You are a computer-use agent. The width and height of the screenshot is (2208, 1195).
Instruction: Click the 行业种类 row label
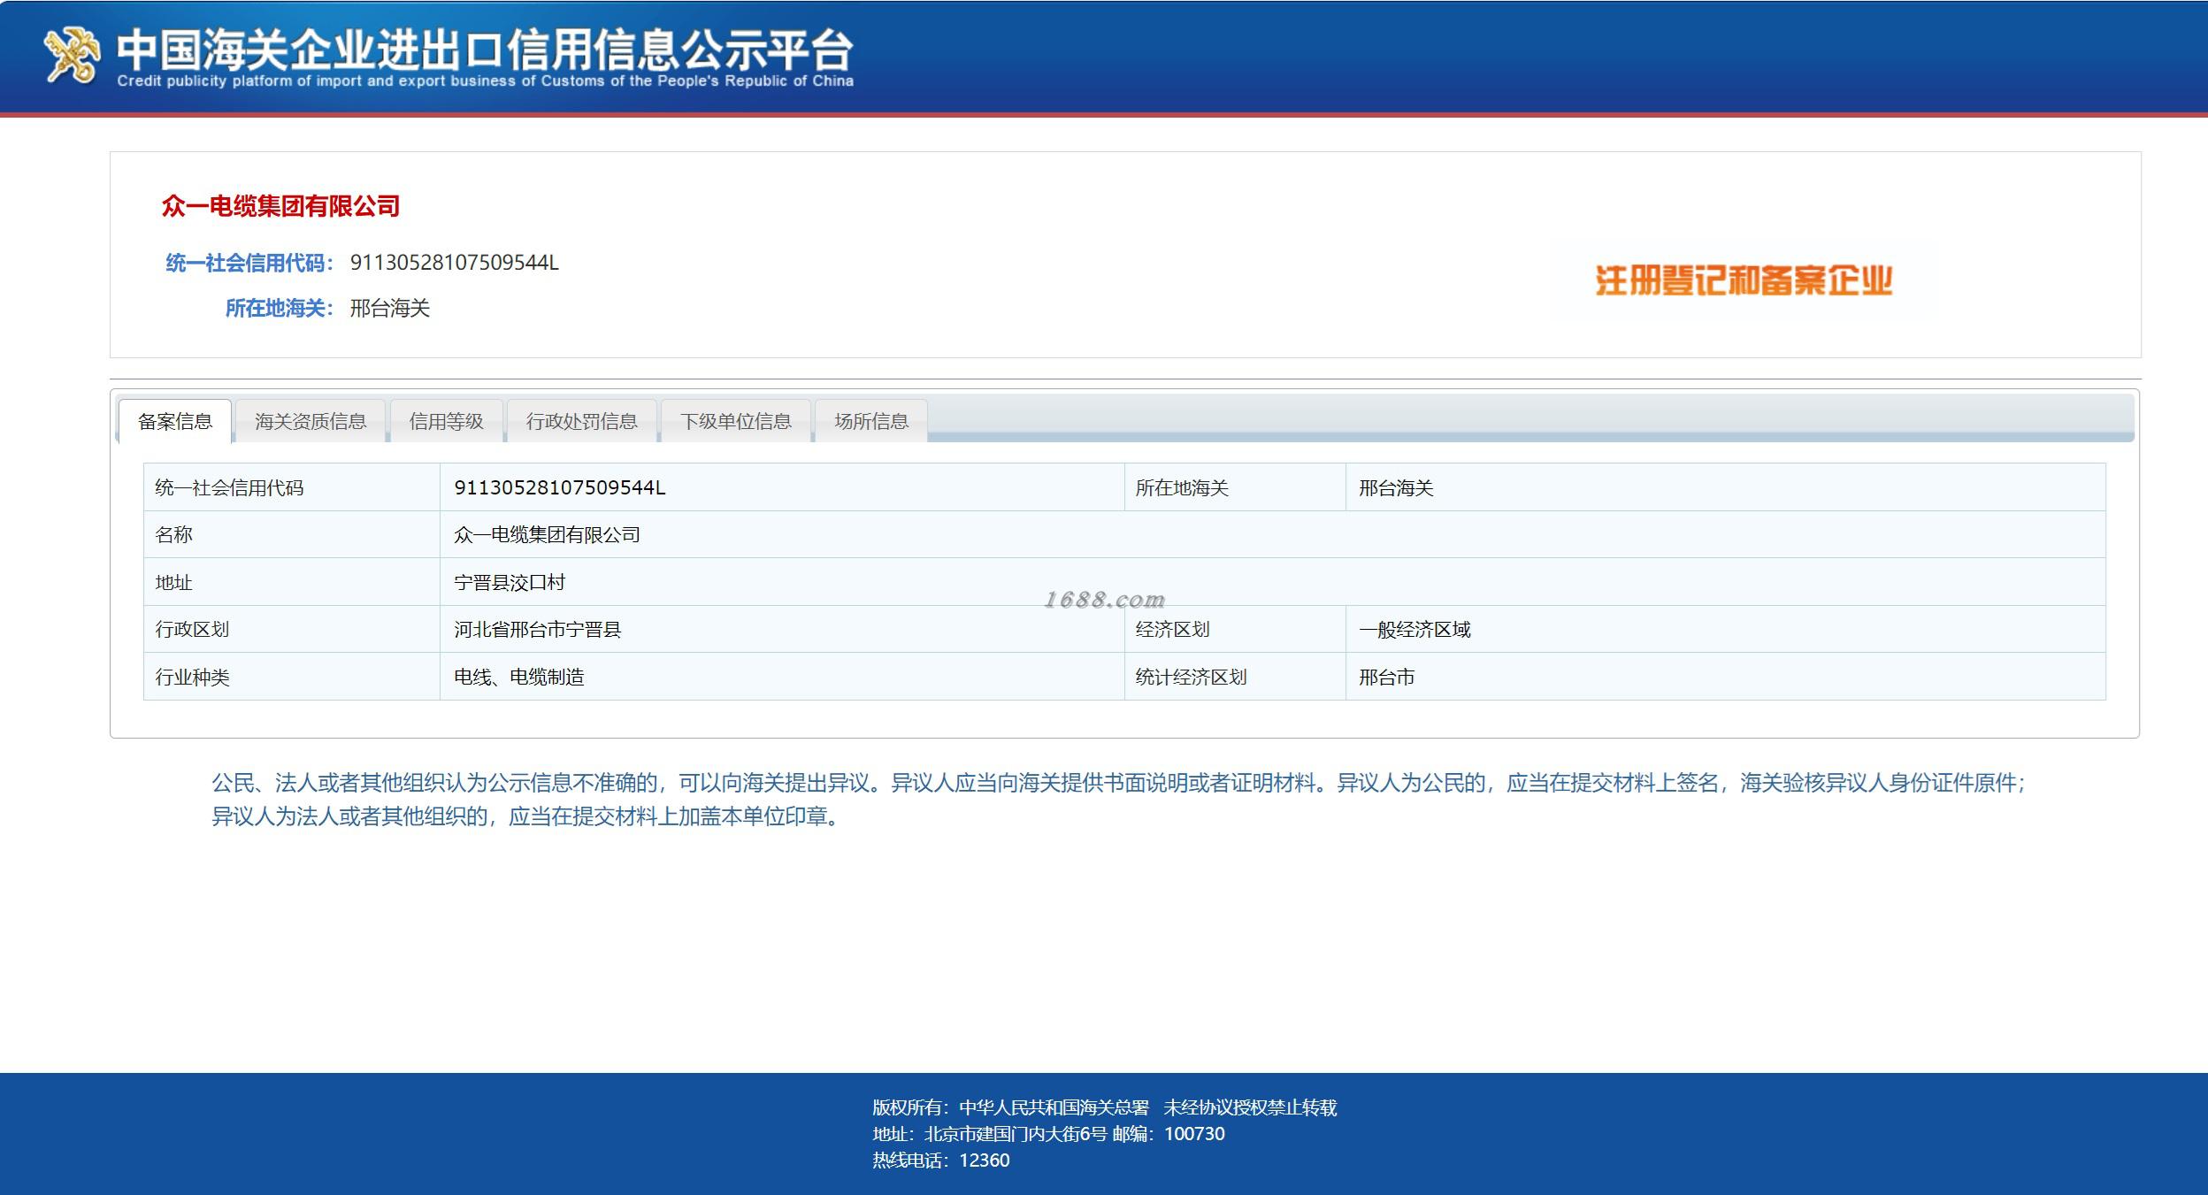193,677
